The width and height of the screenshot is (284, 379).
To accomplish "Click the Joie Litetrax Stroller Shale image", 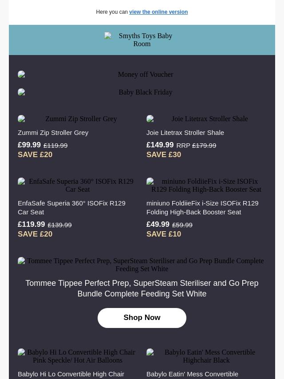I will 206,119.
